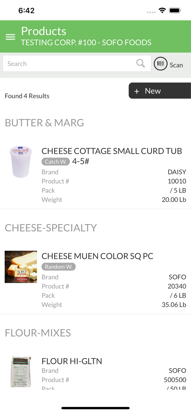Open the Products title header
This screenshot has height=413, width=191.
[x=43, y=31]
